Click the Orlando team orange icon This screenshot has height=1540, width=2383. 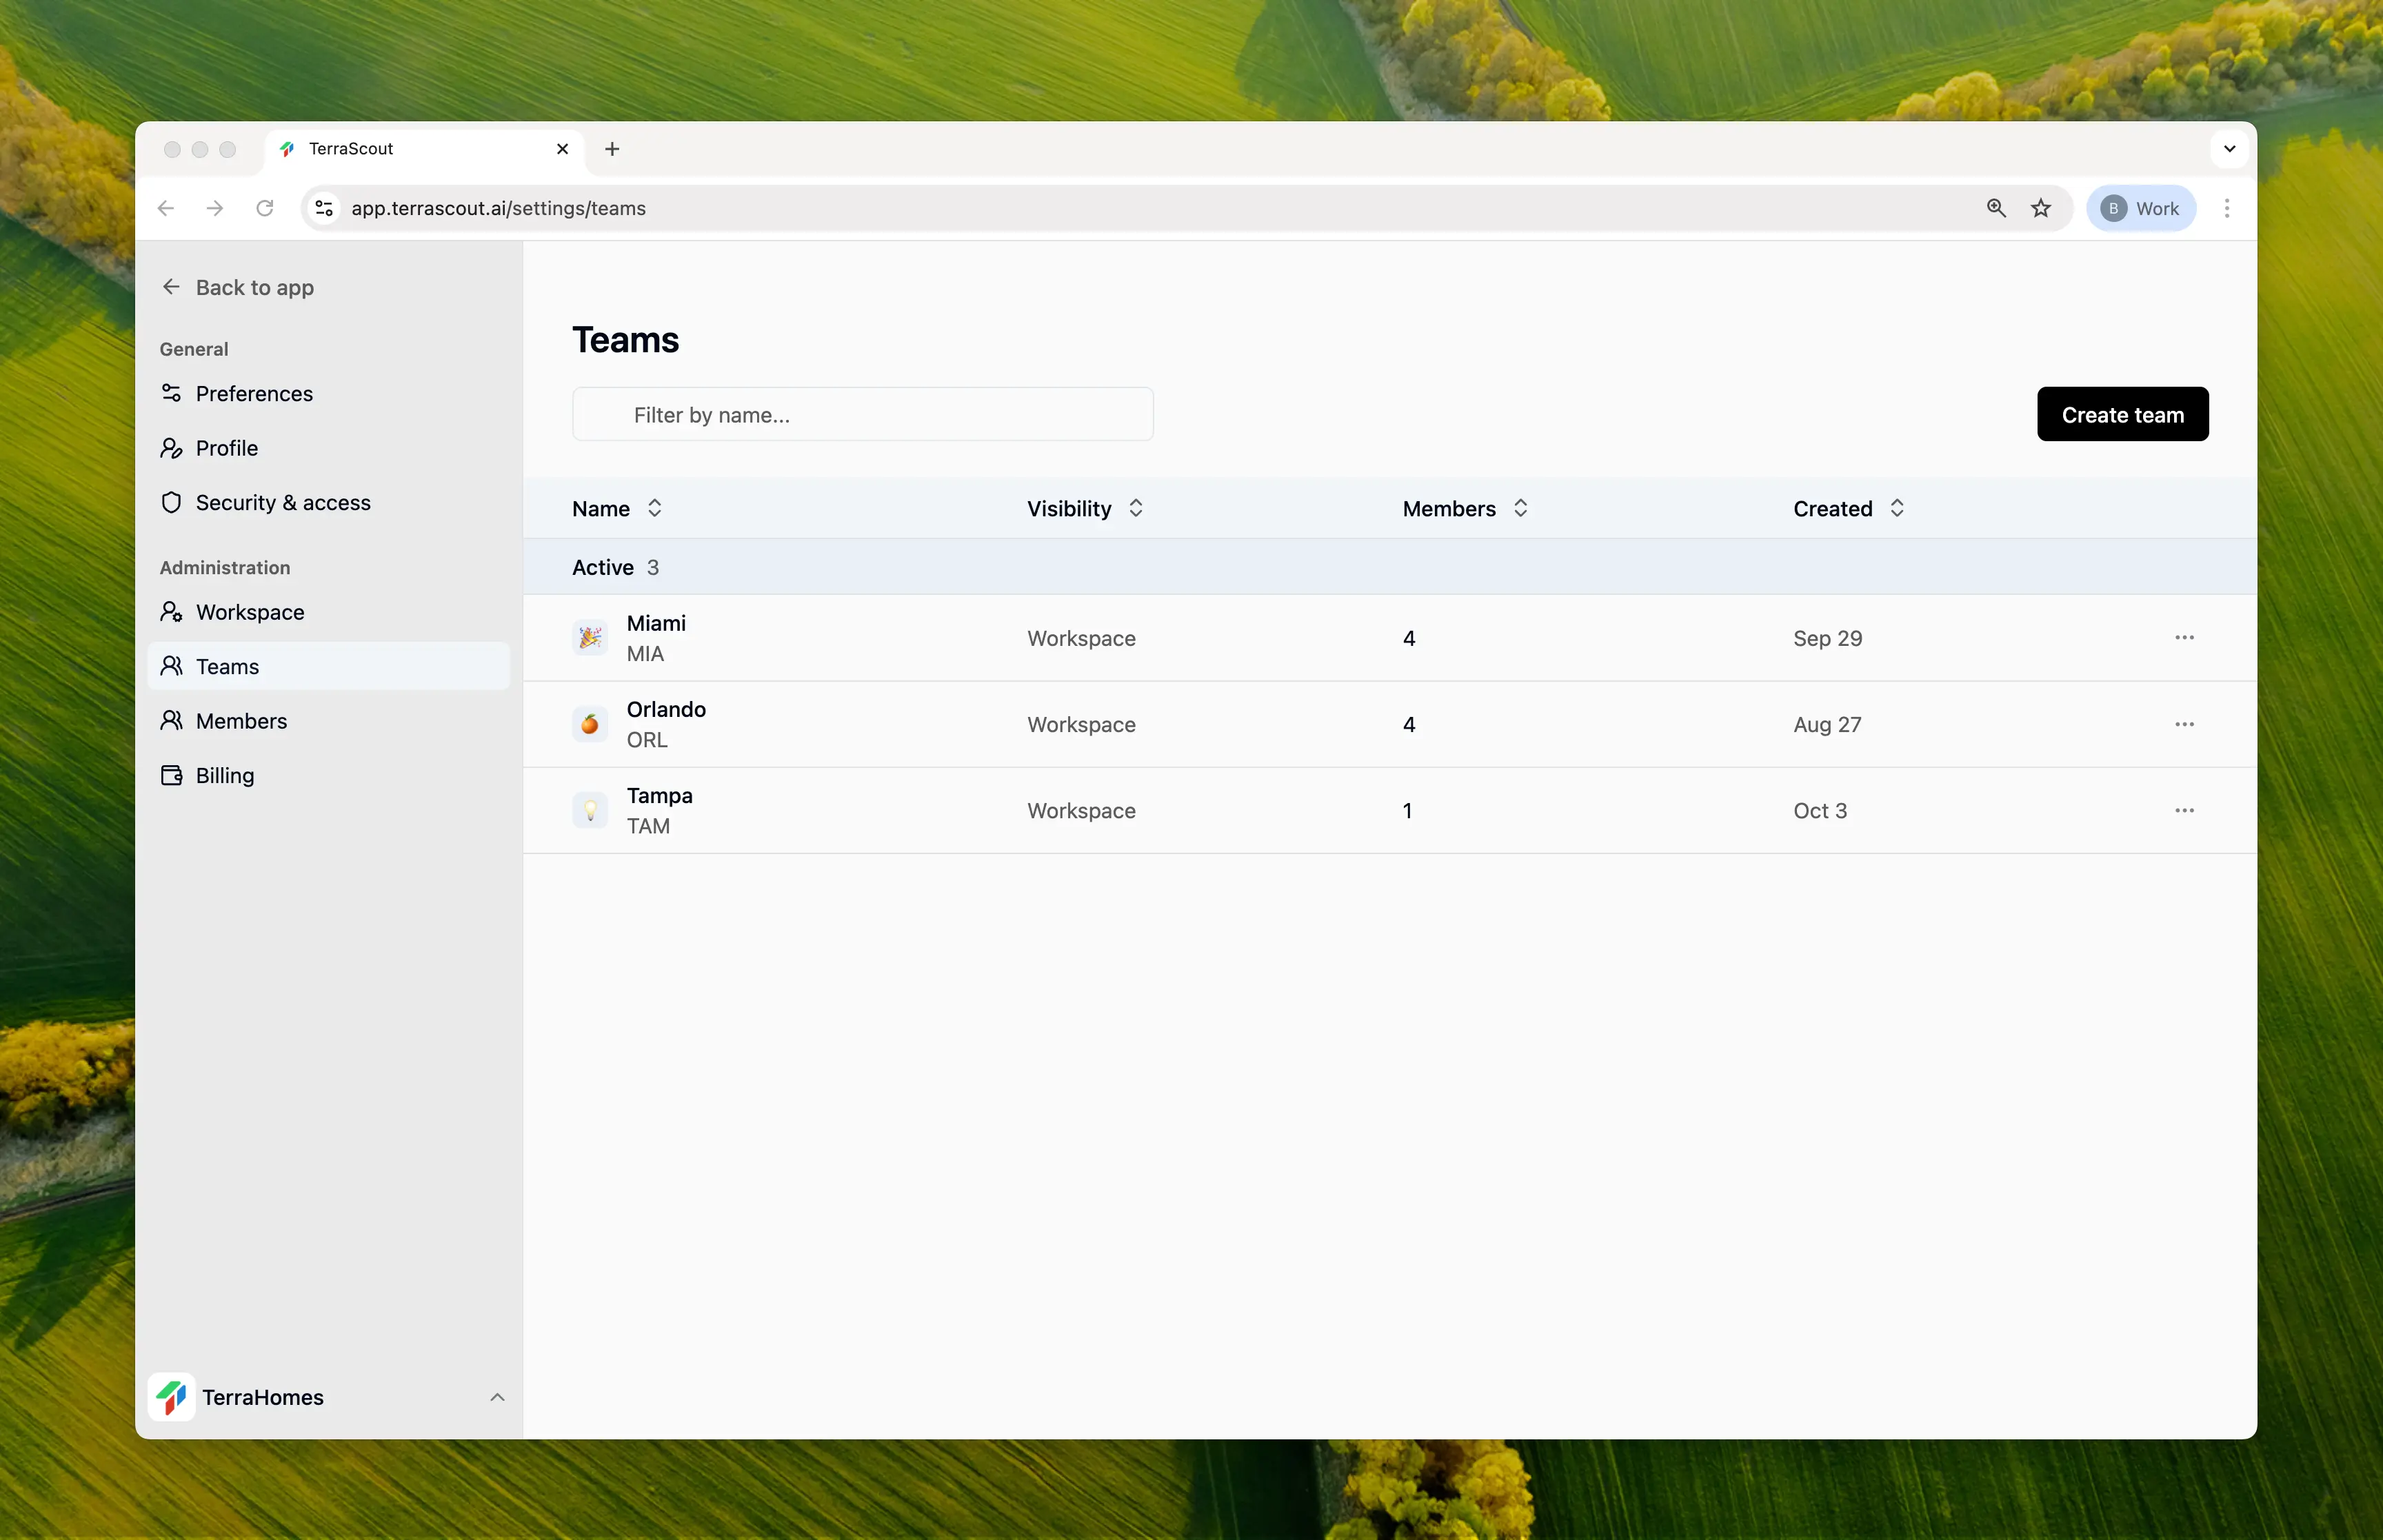(x=589, y=724)
